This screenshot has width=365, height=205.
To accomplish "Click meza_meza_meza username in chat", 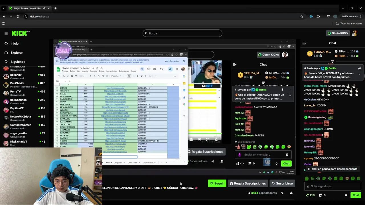I will tap(315, 86).
